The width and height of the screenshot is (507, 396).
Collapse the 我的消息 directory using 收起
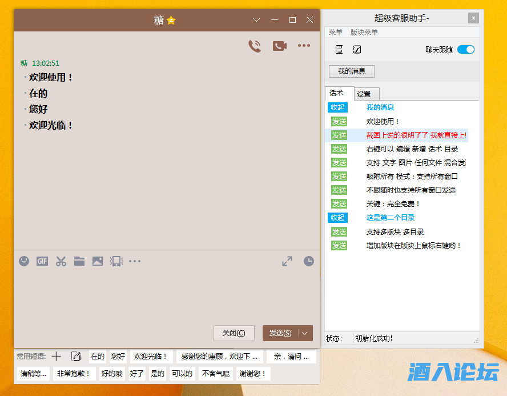coord(337,107)
